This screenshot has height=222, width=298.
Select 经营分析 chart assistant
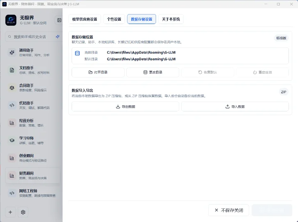33,123
